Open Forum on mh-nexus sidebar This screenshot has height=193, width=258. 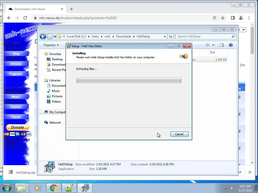pyautogui.click(x=16, y=117)
